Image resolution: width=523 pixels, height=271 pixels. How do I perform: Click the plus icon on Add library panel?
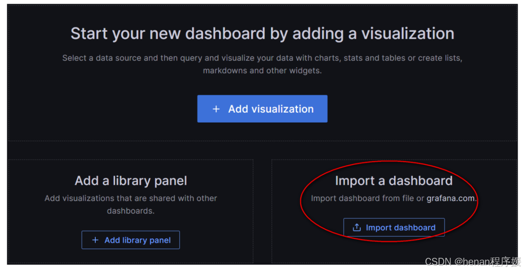(x=95, y=240)
